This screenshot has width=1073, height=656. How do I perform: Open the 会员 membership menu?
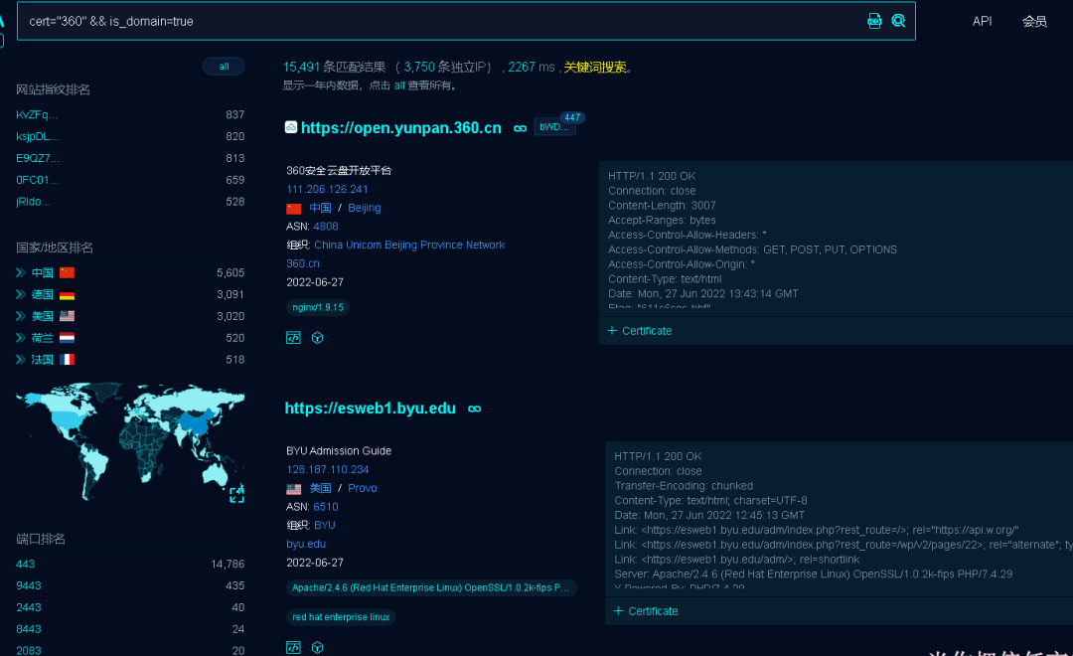click(x=1034, y=21)
